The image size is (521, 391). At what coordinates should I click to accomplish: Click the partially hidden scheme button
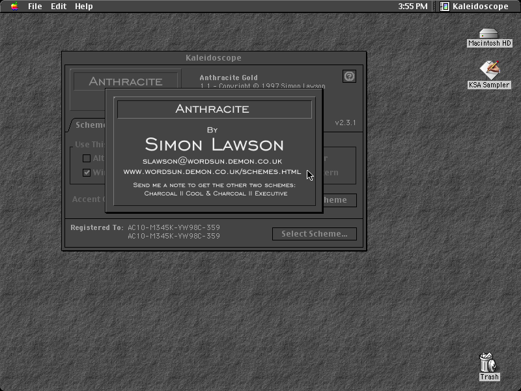[339, 200]
